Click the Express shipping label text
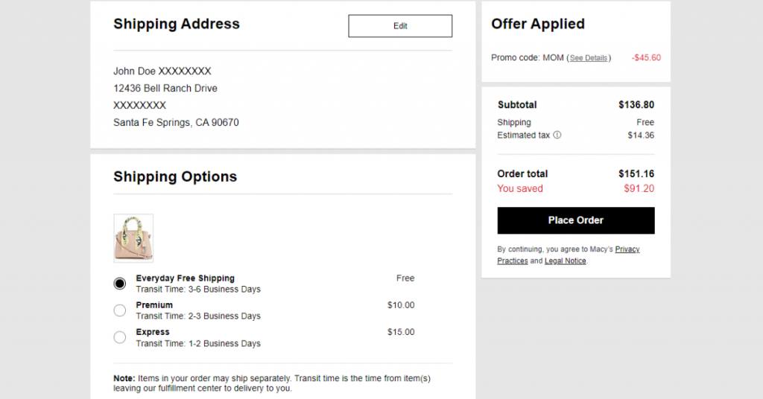 click(153, 332)
